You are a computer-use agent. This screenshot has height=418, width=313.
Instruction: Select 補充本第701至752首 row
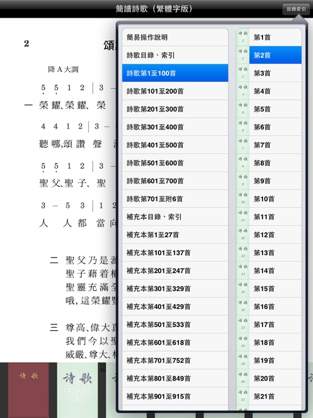[x=175, y=361]
